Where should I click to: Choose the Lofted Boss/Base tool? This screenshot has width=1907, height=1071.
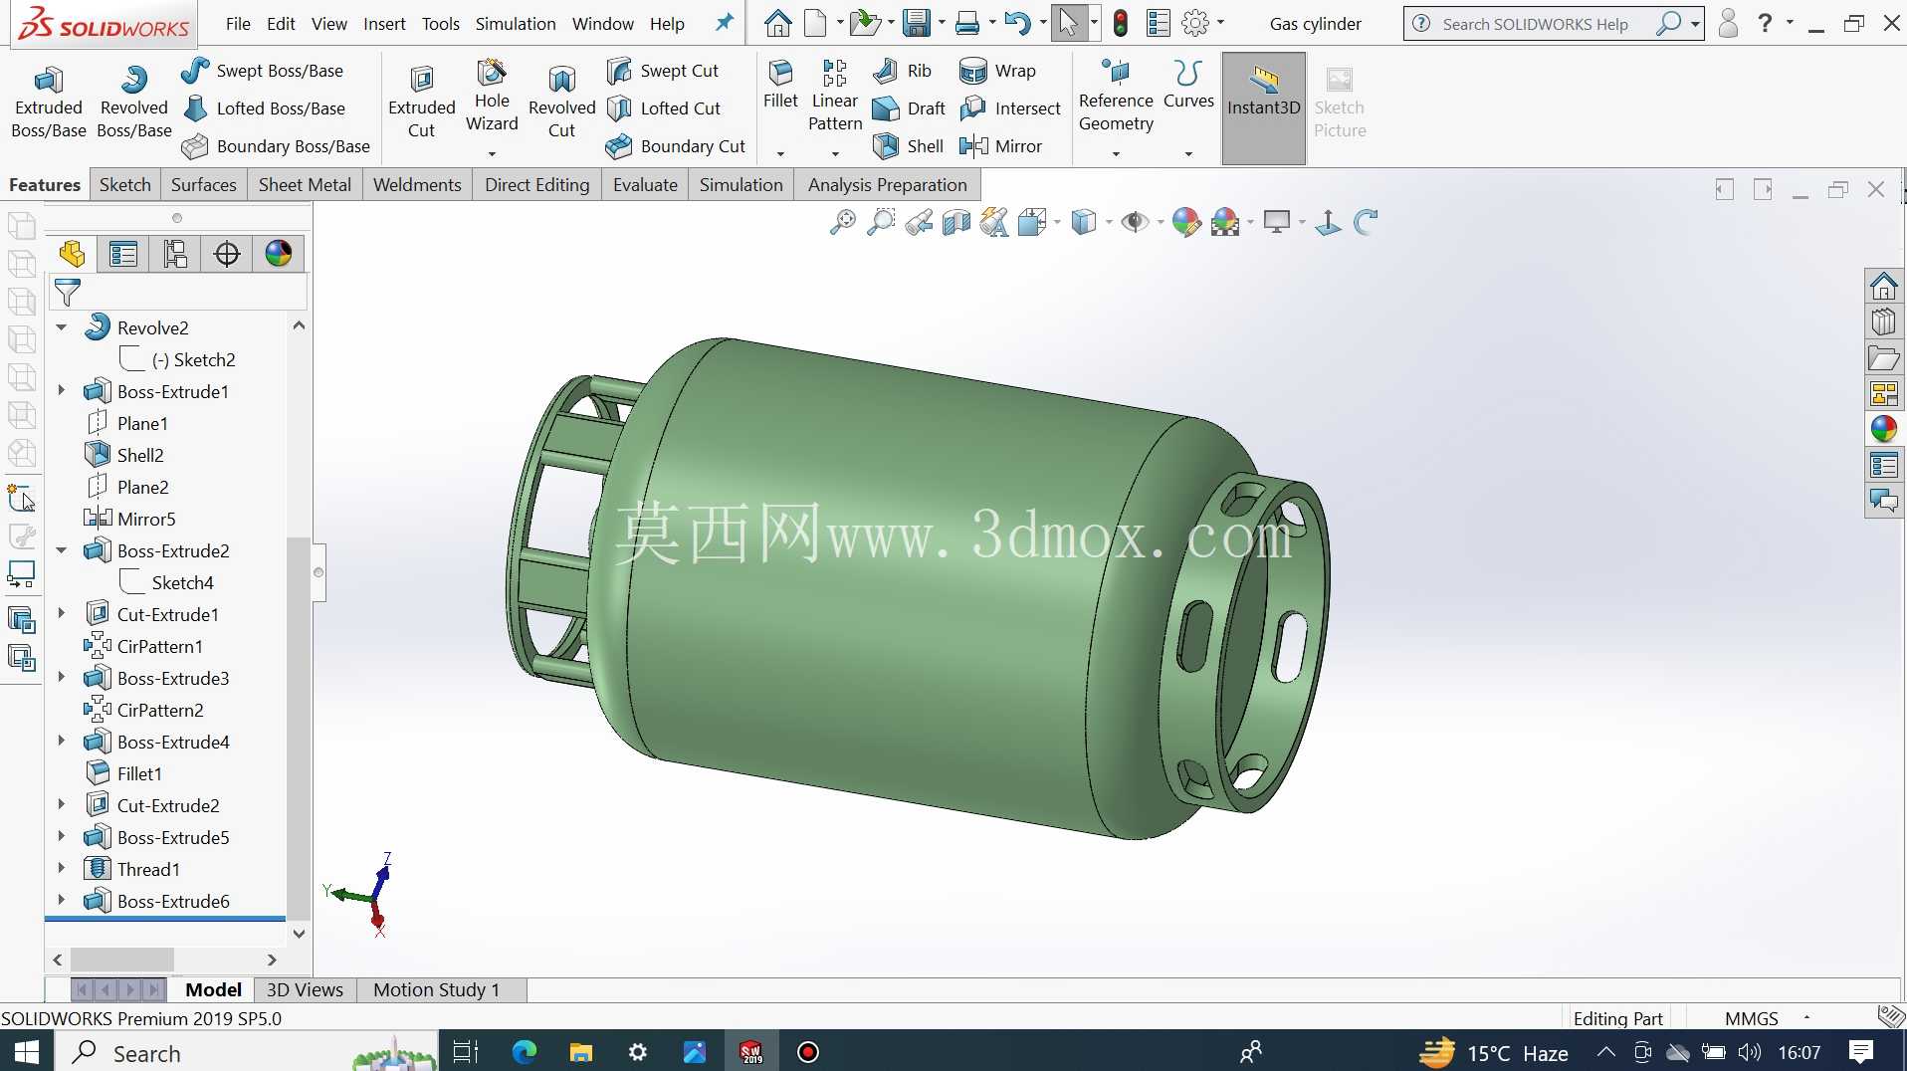pos(265,108)
